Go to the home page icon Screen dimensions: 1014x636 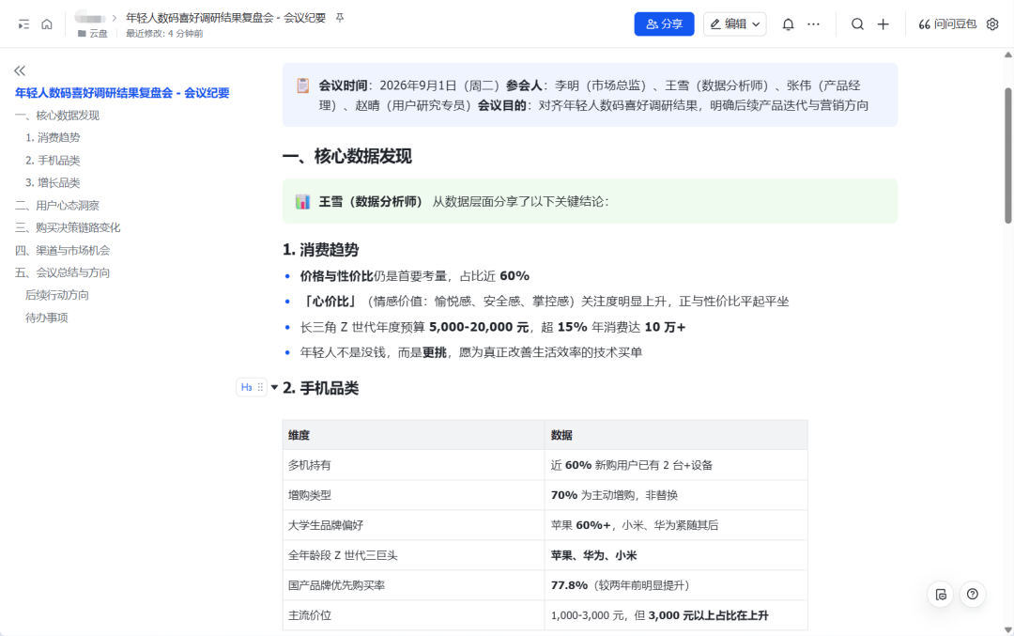tap(47, 23)
